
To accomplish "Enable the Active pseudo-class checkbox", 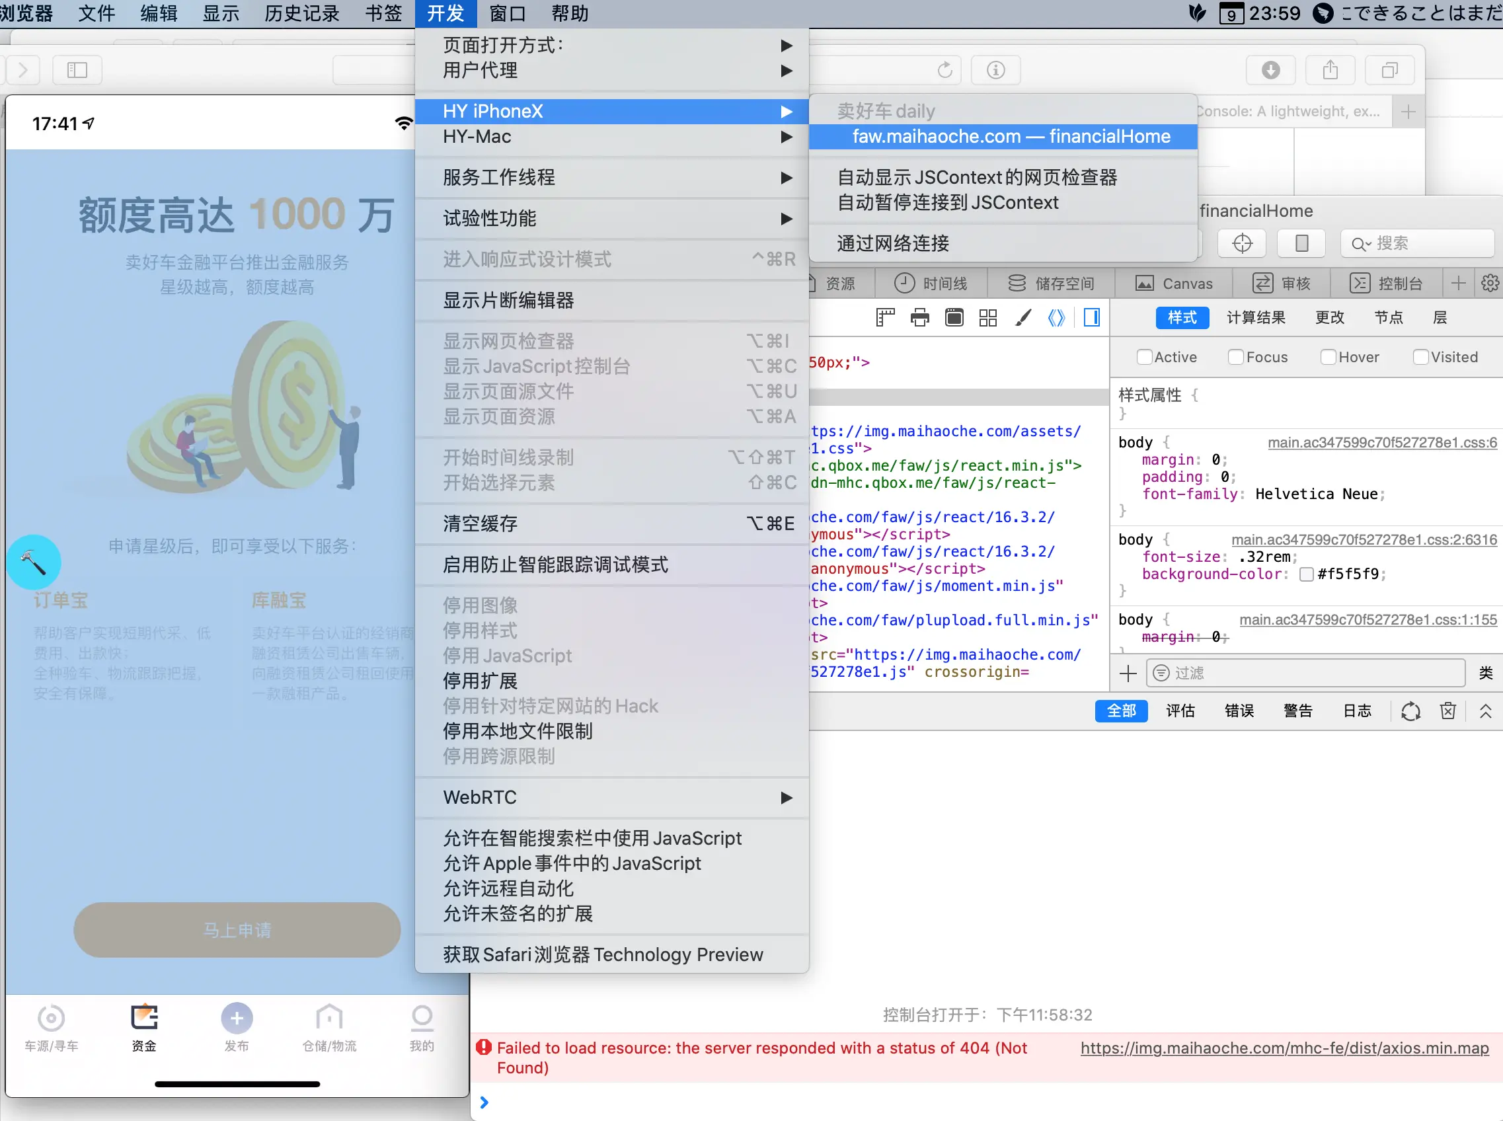I will tap(1145, 357).
